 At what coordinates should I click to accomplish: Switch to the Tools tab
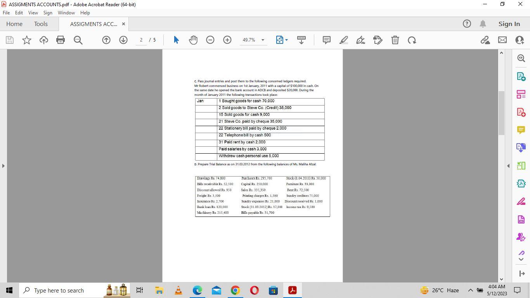tap(41, 24)
